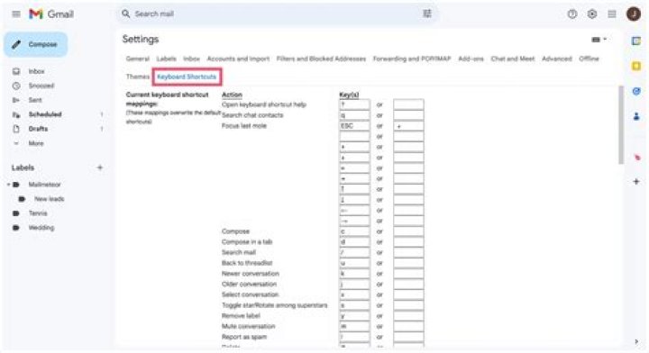
Task: Select the Keyboard Shortcuts tab
Action: tap(187, 77)
